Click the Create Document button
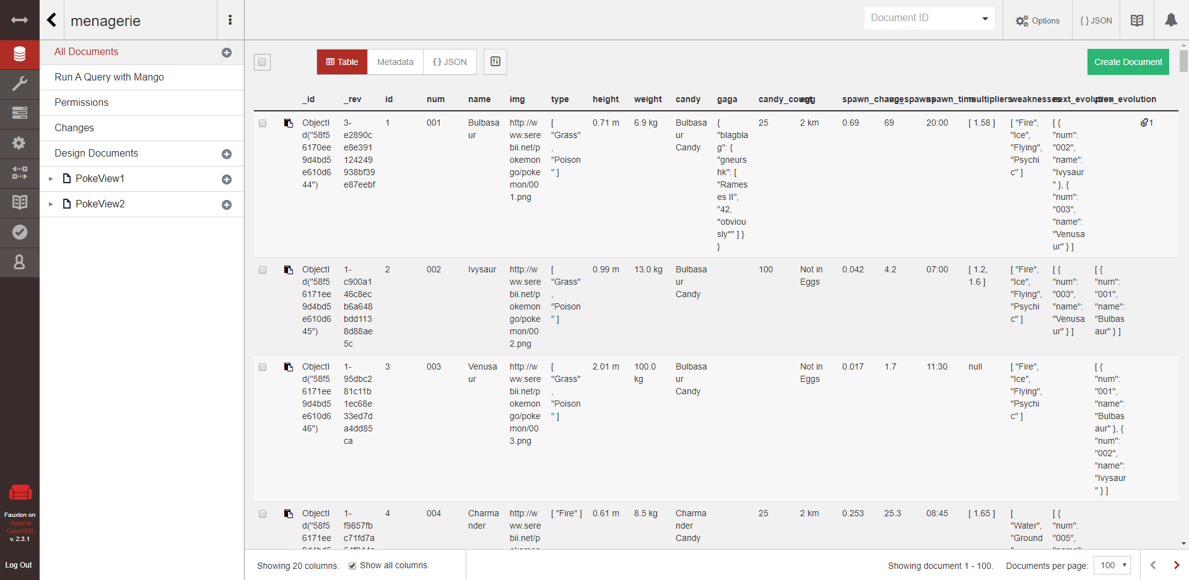Image resolution: width=1189 pixels, height=580 pixels. click(1128, 62)
